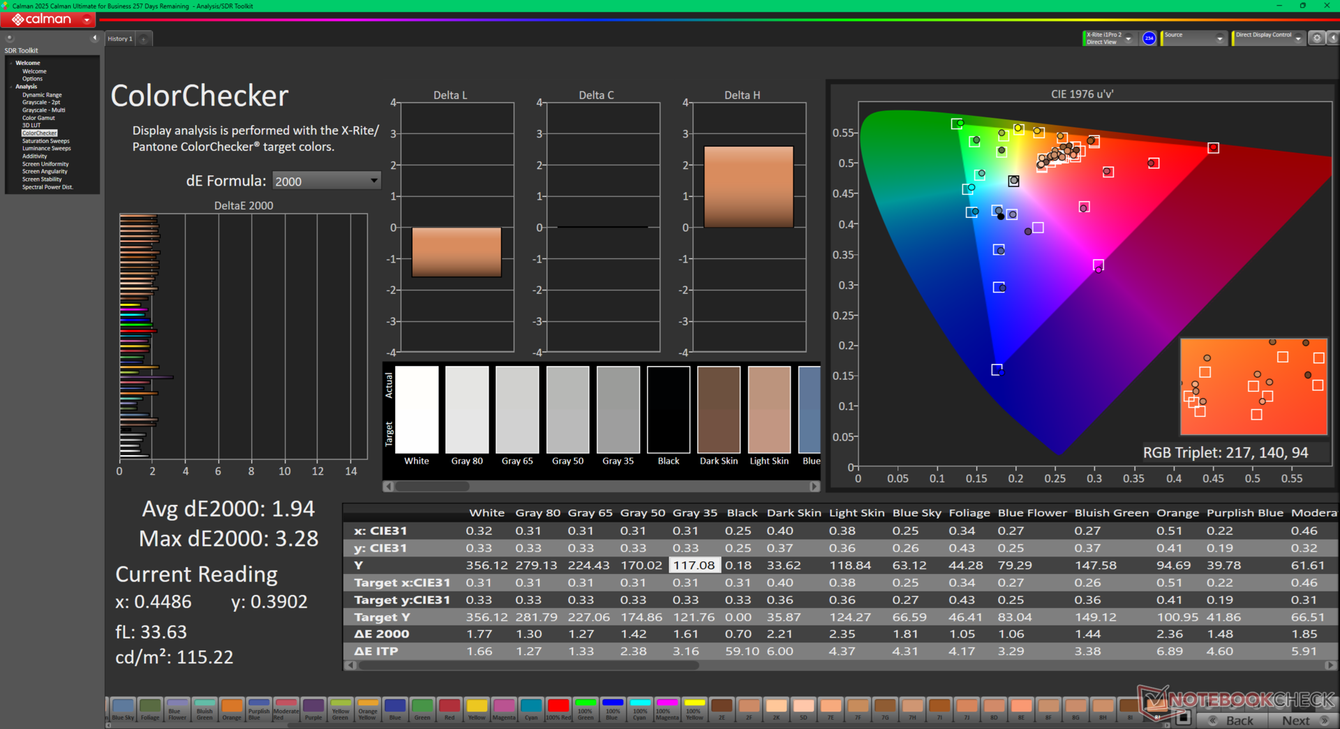
Task: Go to the Next page
Action: click(x=1303, y=721)
